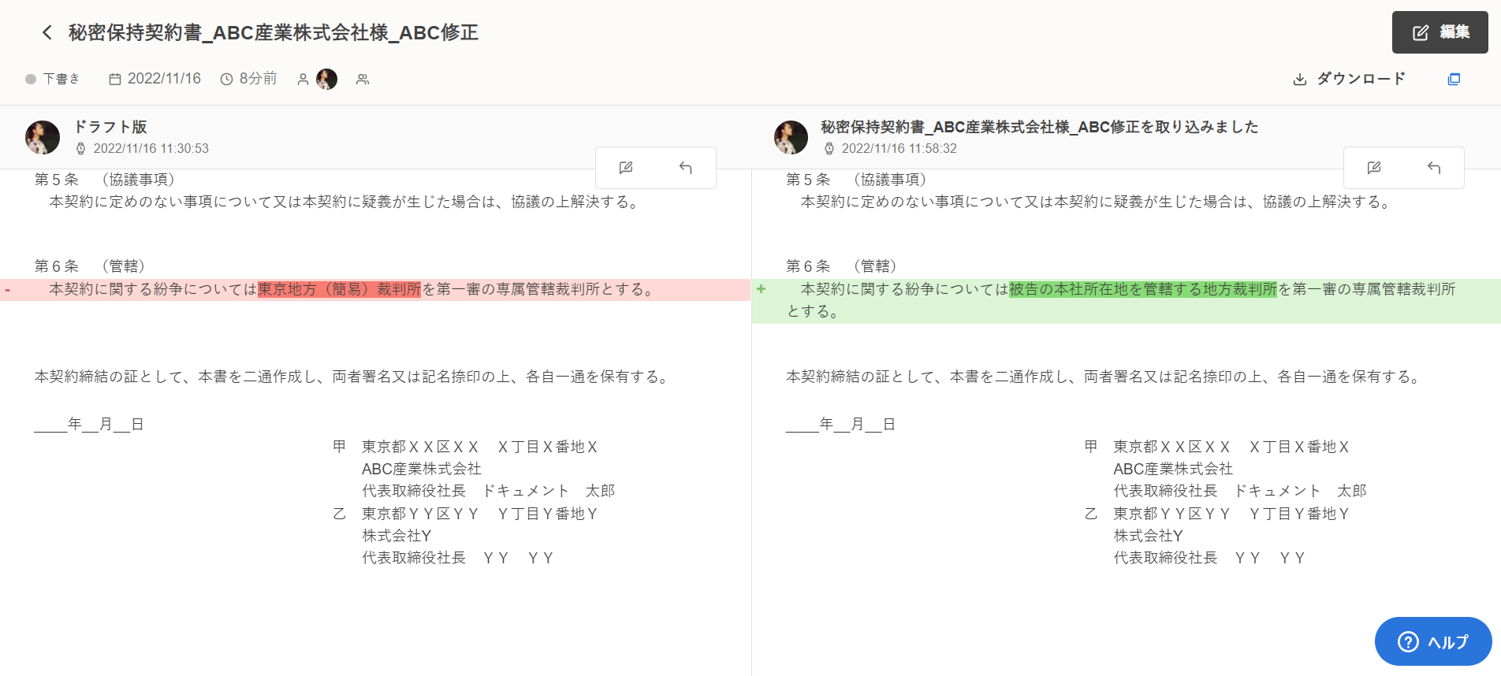Click the ダウンロード download button
This screenshot has width=1501, height=676.
click(1350, 79)
